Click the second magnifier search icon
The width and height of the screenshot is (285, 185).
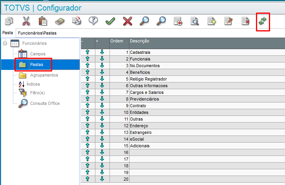161,21
